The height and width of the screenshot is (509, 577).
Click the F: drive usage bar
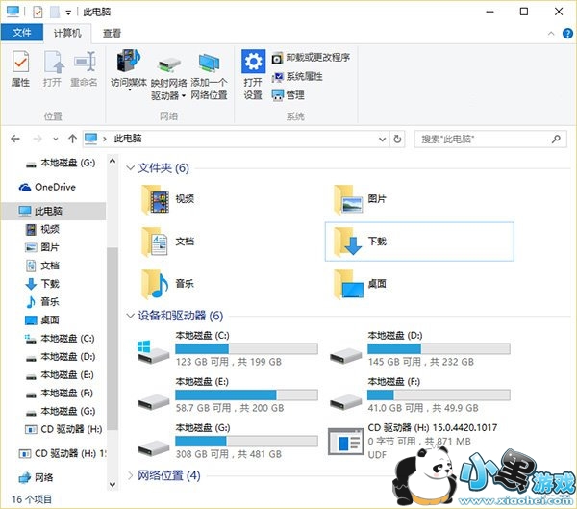click(x=439, y=394)
